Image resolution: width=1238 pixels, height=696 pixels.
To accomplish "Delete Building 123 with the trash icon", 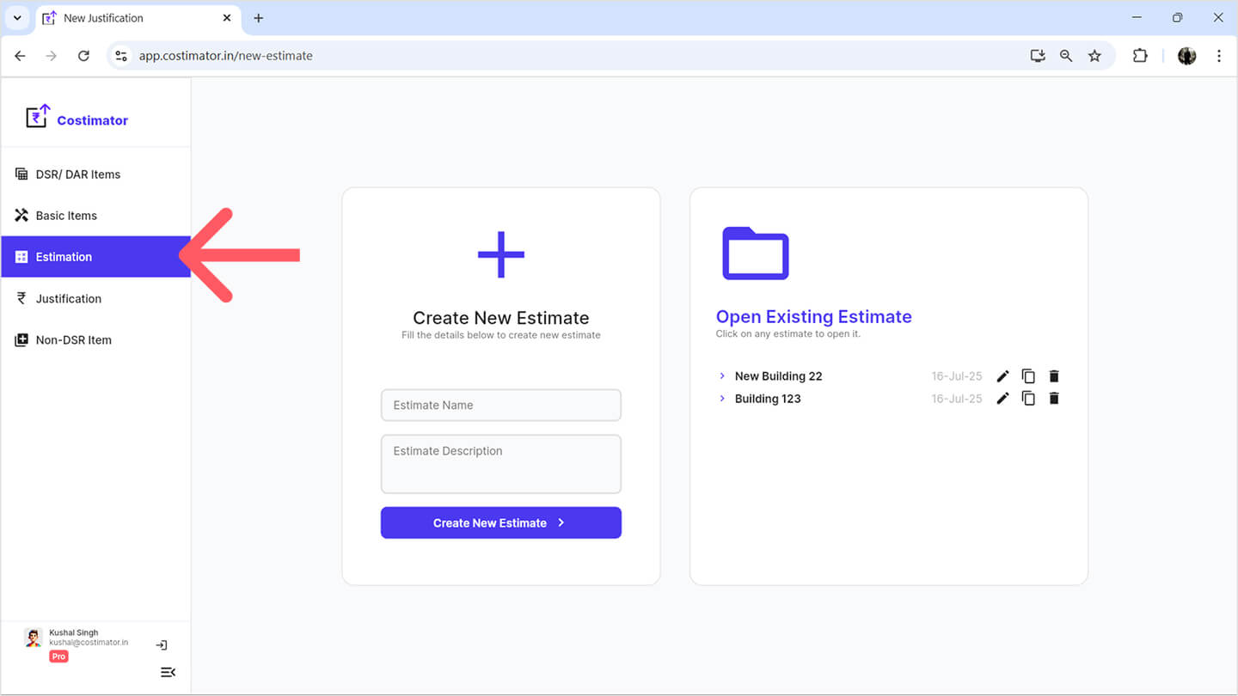I will click(1054, 399).
